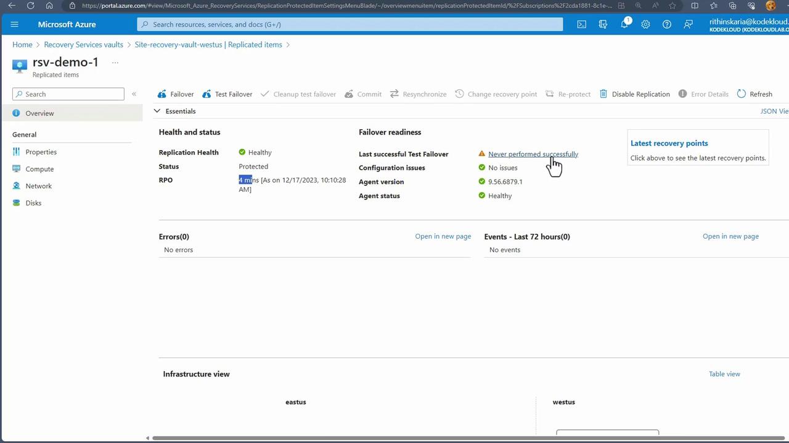The width and height of the screenshot is (789, 443).
Task: Click the Never performed successfully link
Action: (533, 154)
